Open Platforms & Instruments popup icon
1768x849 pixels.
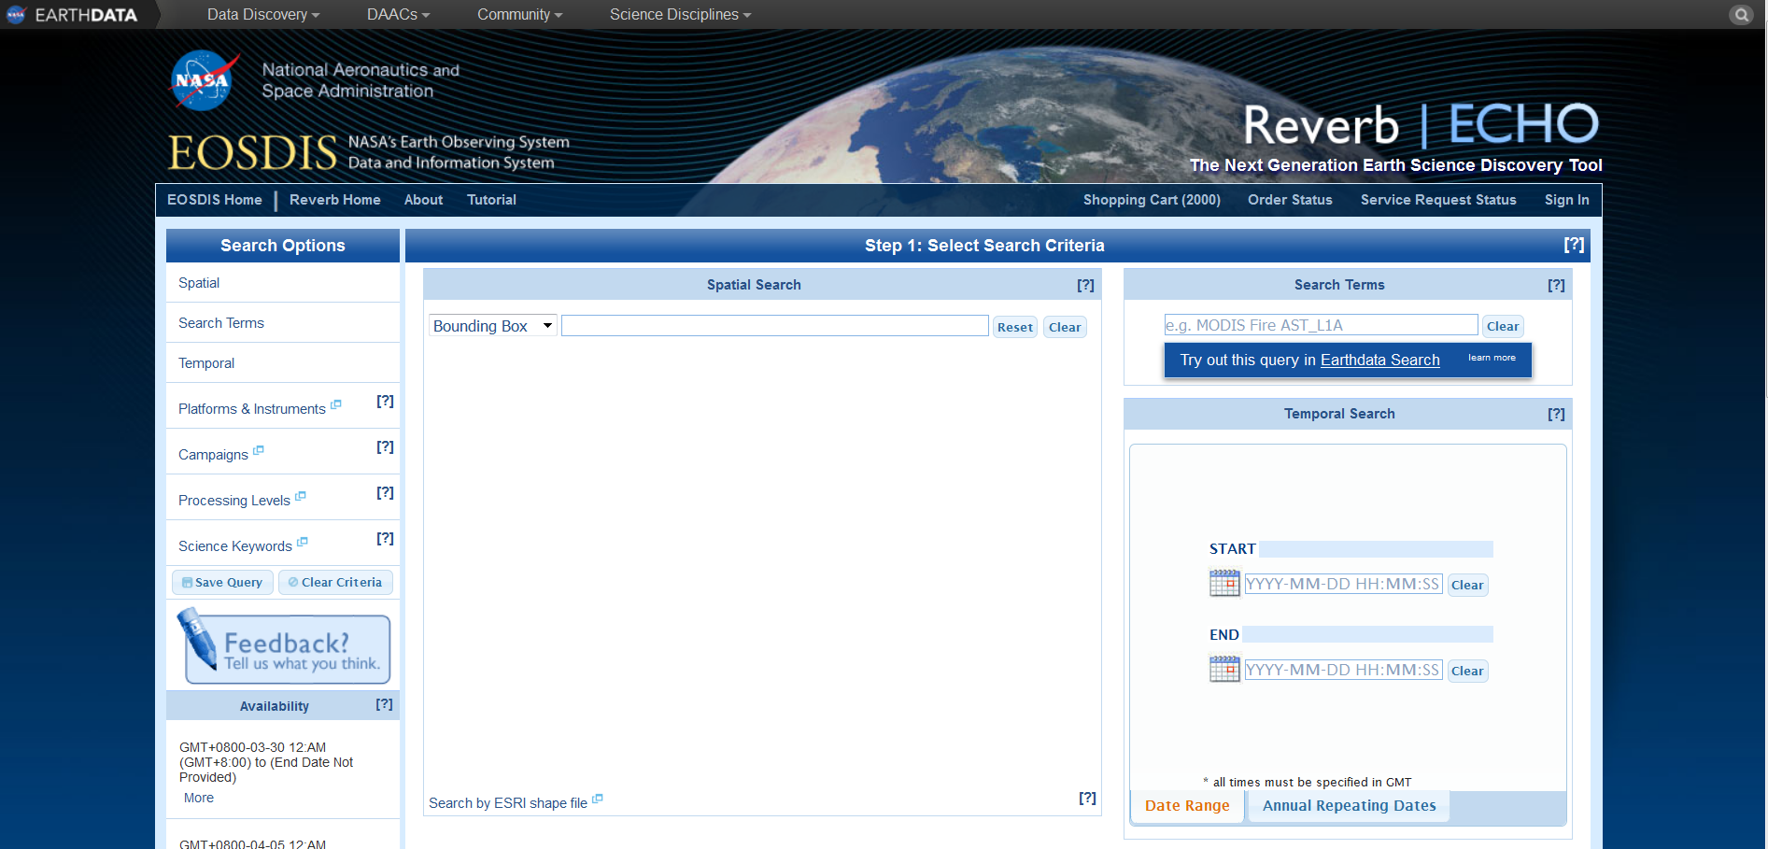(x=336, y=404)
